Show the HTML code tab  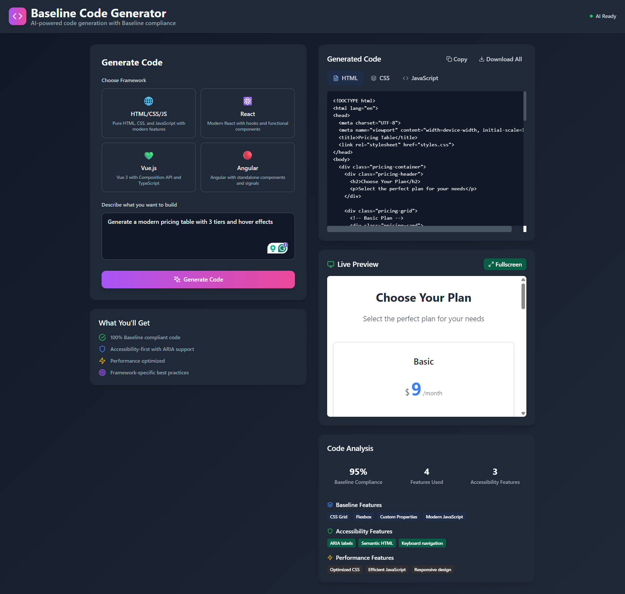click(345, 78)
